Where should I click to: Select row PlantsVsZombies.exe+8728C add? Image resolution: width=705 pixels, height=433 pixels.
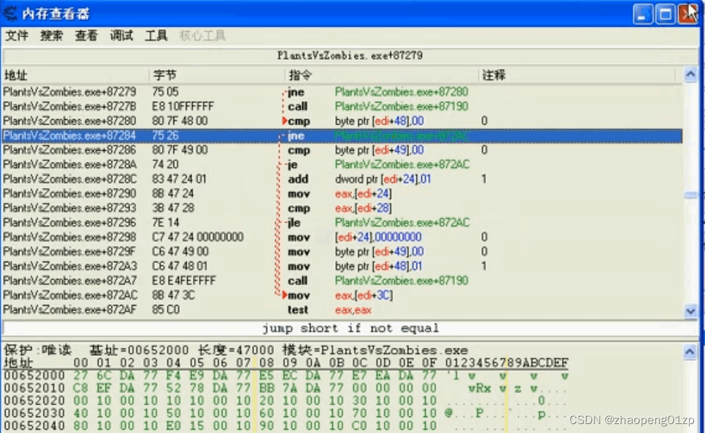(x=342, y=179)
